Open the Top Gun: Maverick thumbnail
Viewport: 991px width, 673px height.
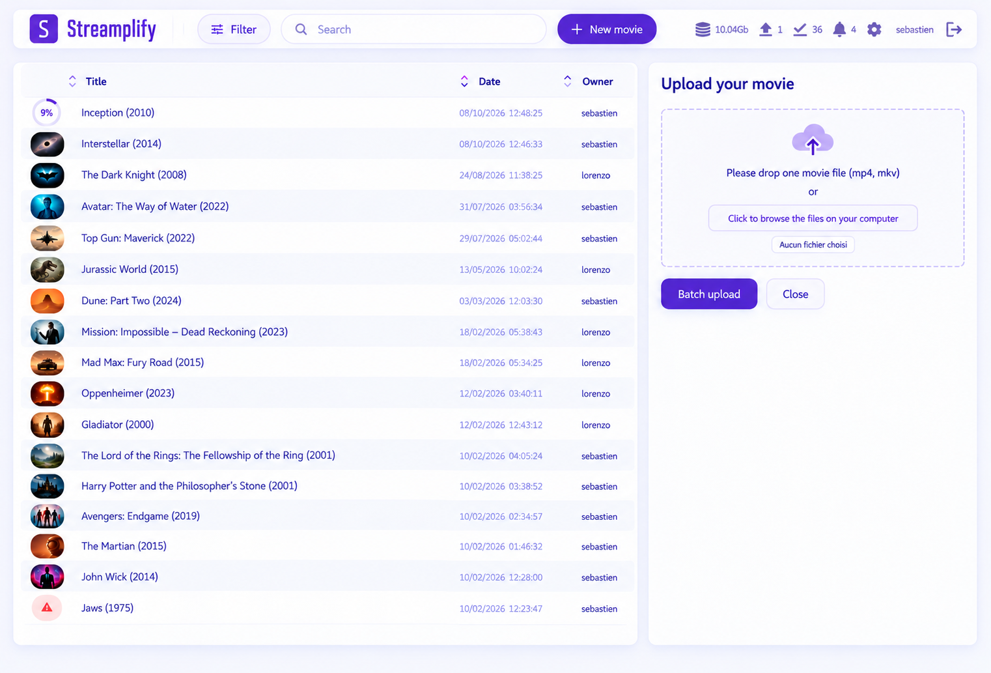(47, 238)
